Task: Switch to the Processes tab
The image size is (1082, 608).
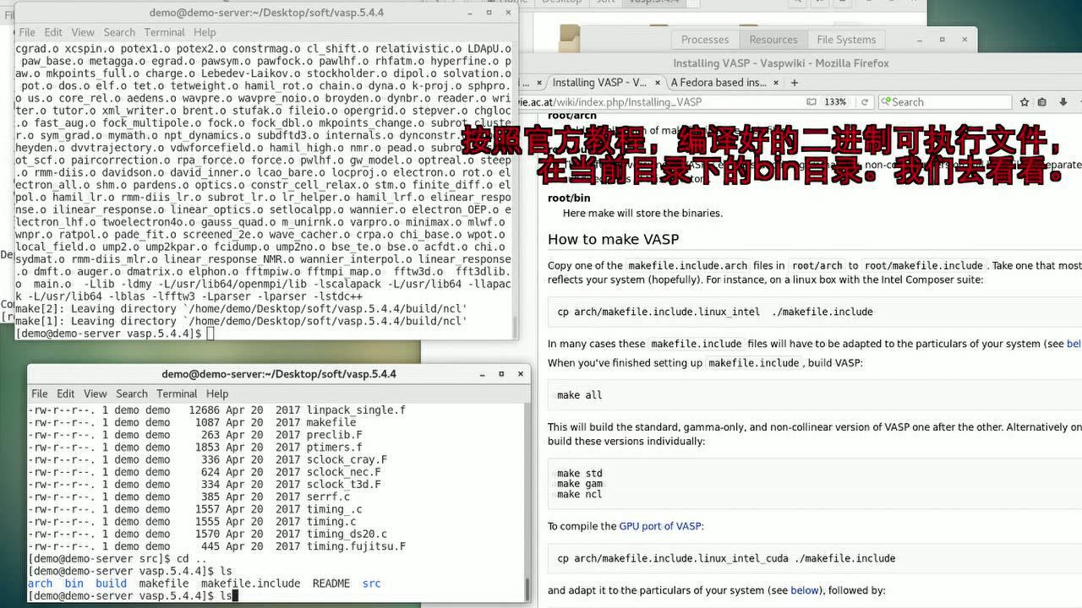Action: (x=704, y=40)
